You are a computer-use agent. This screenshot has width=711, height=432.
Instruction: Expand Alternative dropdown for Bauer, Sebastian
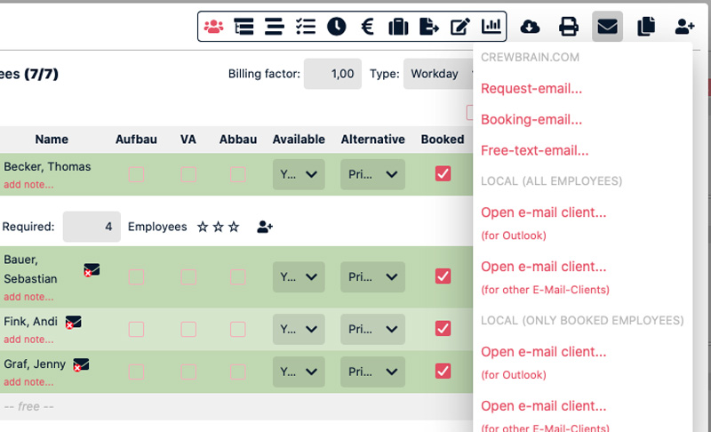coord(372,276)
